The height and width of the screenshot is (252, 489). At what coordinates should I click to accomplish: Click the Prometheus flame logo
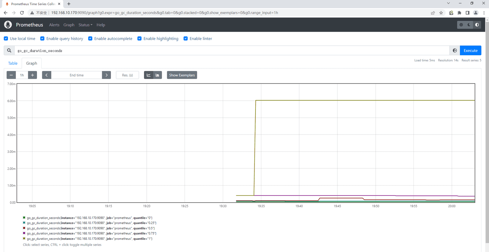click(8, 25)
